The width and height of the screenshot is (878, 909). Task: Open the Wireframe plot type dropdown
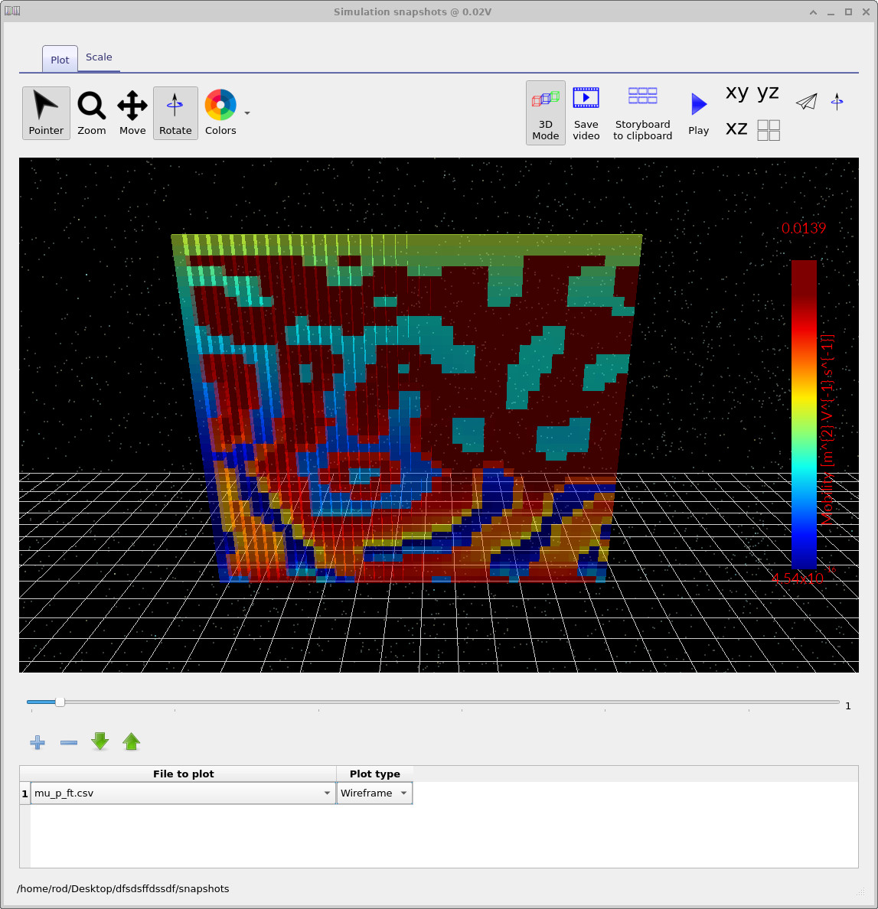point(374,793)
